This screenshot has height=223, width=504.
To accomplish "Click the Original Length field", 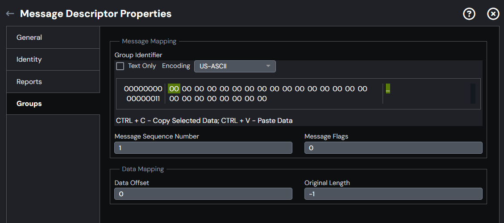I will click(x=393, y=194).
